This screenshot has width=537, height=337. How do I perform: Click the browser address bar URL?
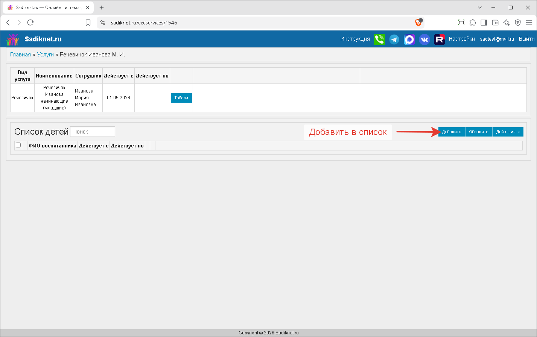tap(144, 23)
